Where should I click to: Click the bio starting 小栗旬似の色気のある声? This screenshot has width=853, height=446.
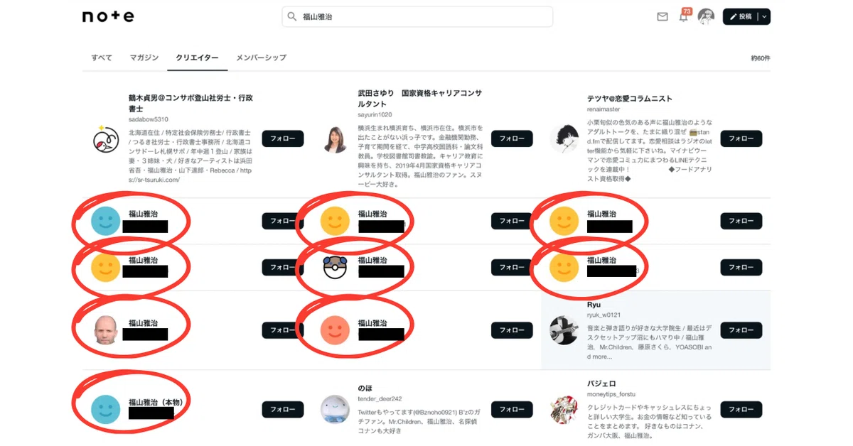coord(650,151)
